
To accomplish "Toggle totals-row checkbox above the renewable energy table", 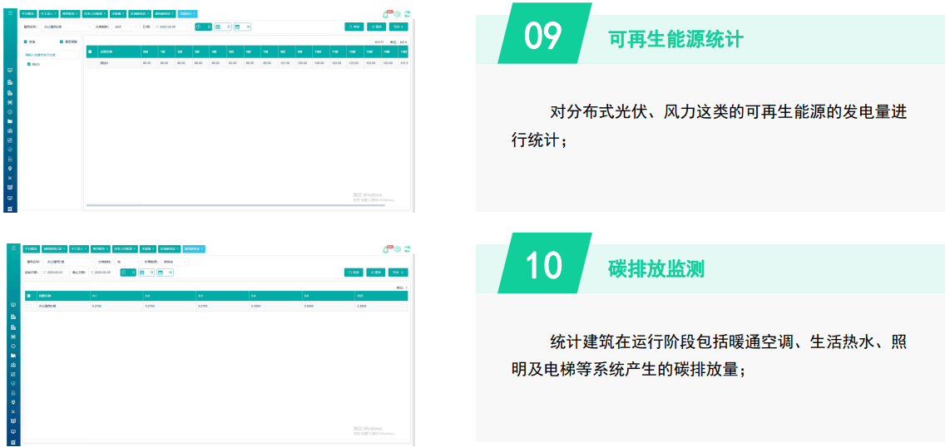I will tap(371, 42).
